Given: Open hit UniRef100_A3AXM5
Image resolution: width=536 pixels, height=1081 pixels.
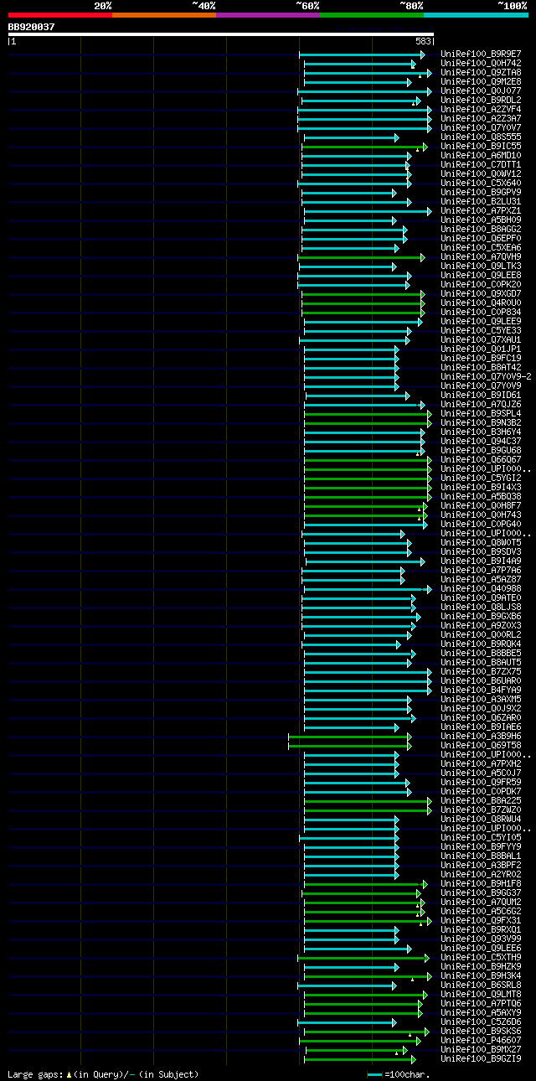Looking at the screenshot, I should click(x=481, y=699).
